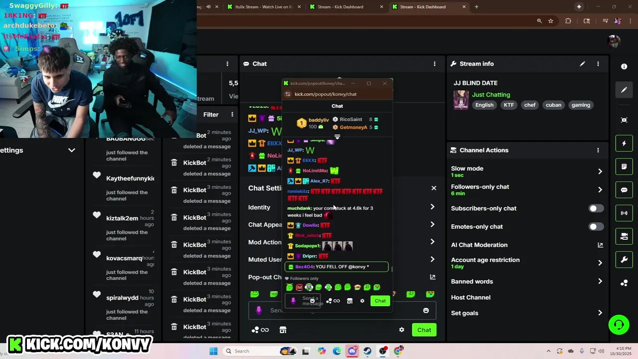The width and height of the screenshot is (638, 359).
Task: Zoom with the magnifier icon in the address bar
Action: click(x=539, y=21)
